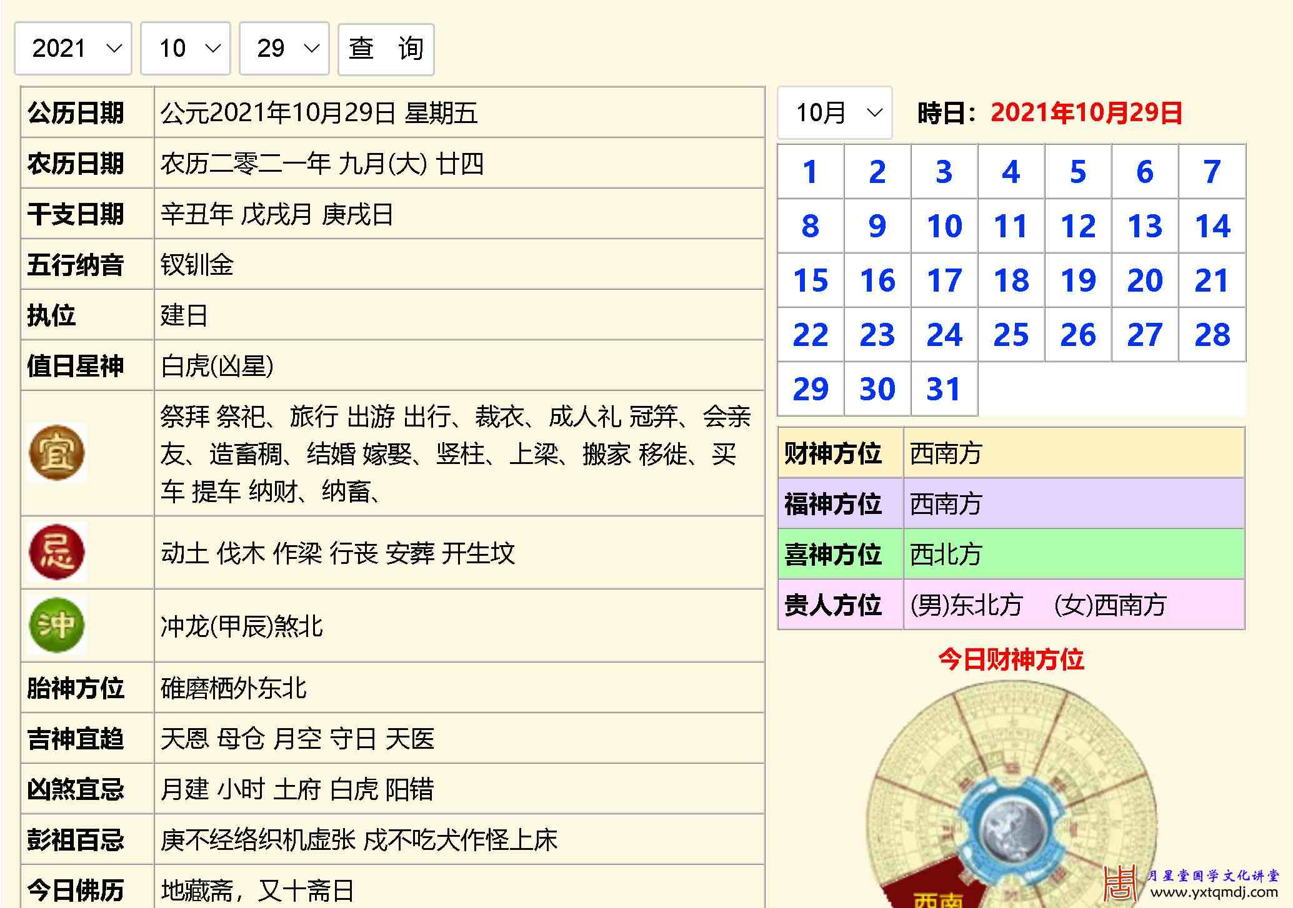Select day 9 in the calendar

coord(877,226)
